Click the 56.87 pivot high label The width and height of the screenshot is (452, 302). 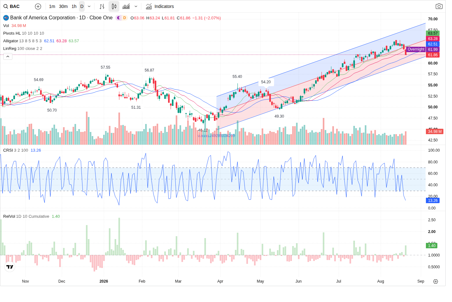point(150,70)
